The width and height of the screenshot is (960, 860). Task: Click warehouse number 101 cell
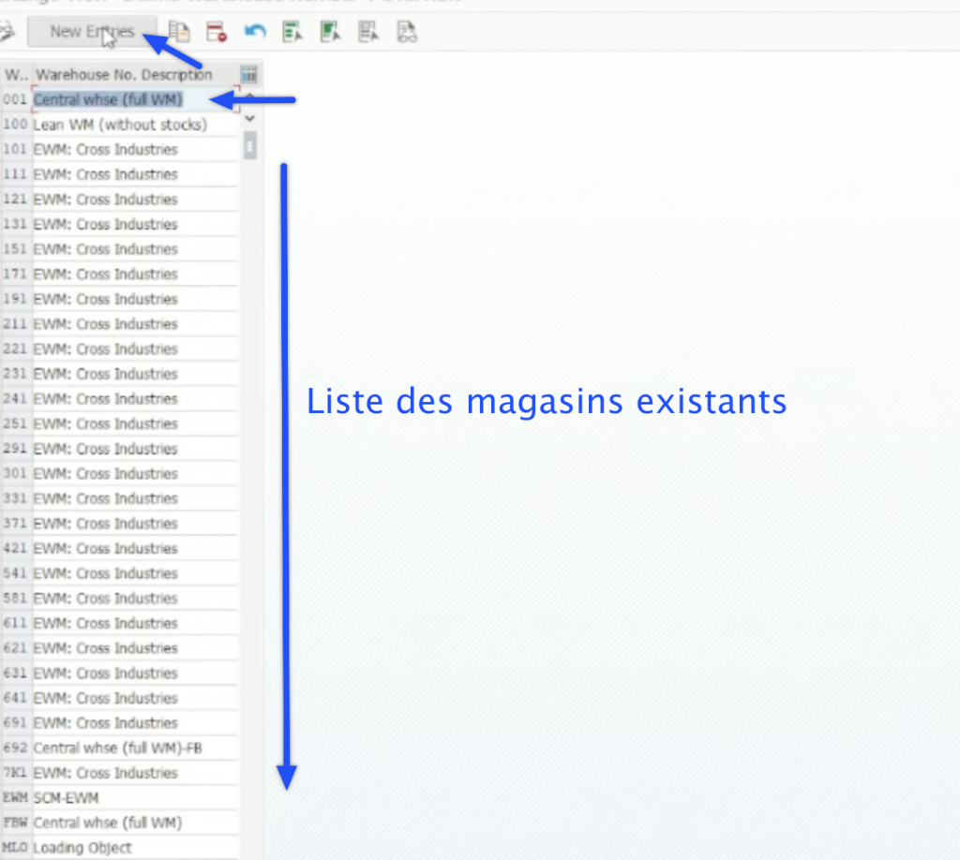click(15, 150)
